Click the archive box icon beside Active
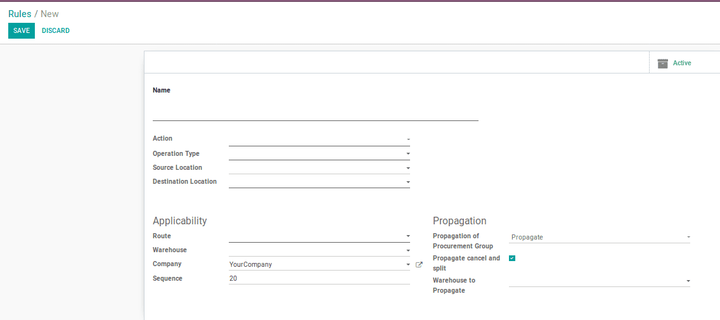 [662, 63]
